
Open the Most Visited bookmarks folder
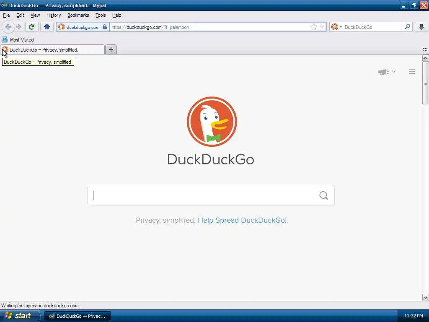coord(18,40)
